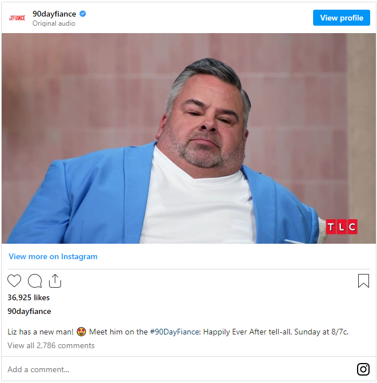Screen dimensions: 377x383
Task: Click the Original audio link
Action: point(54,23)
